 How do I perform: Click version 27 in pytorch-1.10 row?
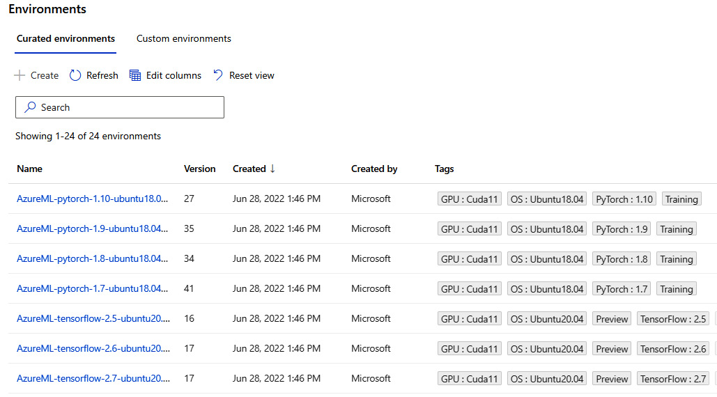(x=189, y=198)
